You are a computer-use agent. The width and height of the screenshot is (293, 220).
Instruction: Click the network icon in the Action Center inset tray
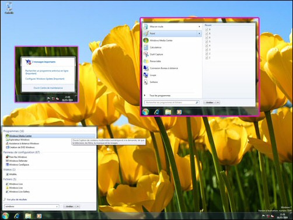(53, 99)
